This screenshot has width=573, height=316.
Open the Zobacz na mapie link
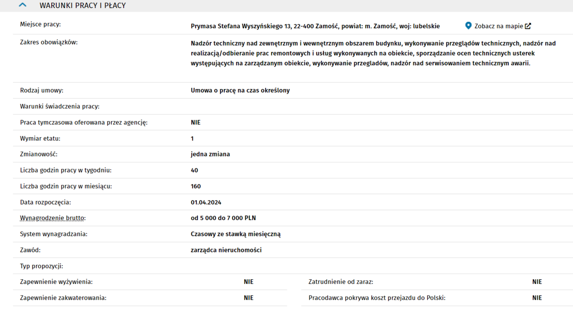click(498, 26)
